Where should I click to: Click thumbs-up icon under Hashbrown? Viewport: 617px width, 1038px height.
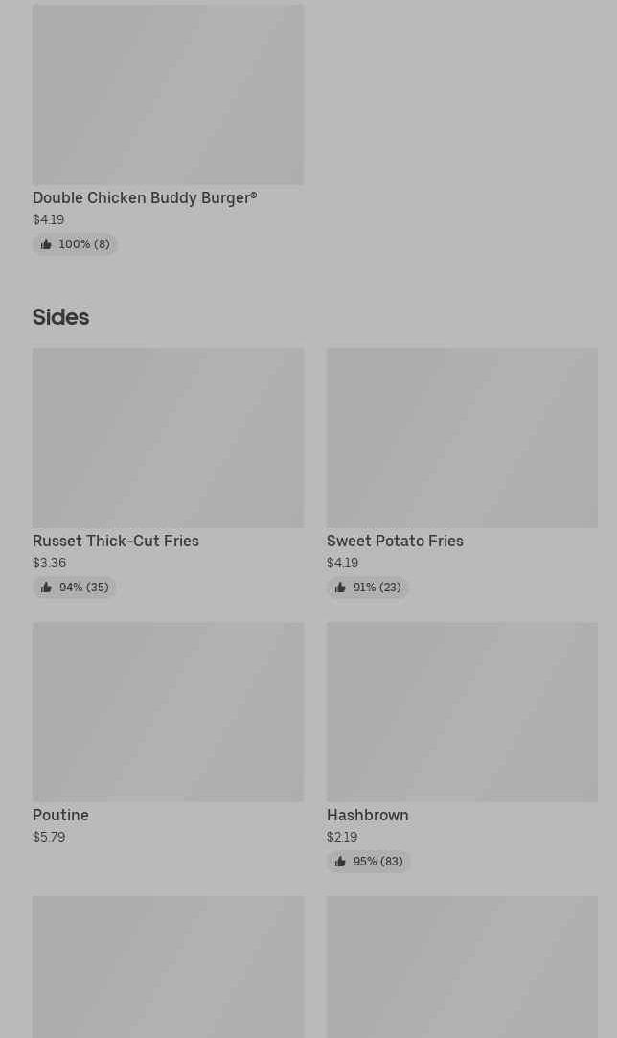[x=339, y=862]
